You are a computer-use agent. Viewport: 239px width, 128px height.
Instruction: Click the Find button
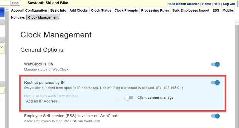click(15, 3)
